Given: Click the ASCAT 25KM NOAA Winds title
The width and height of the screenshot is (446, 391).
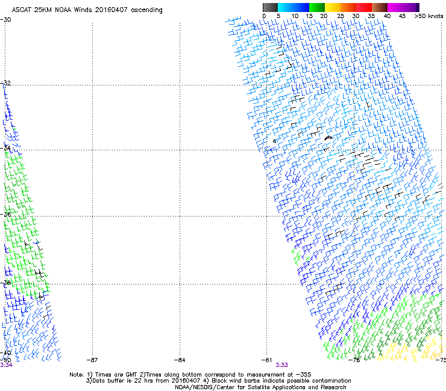Looking at the screenshot, I should (87, 10).
